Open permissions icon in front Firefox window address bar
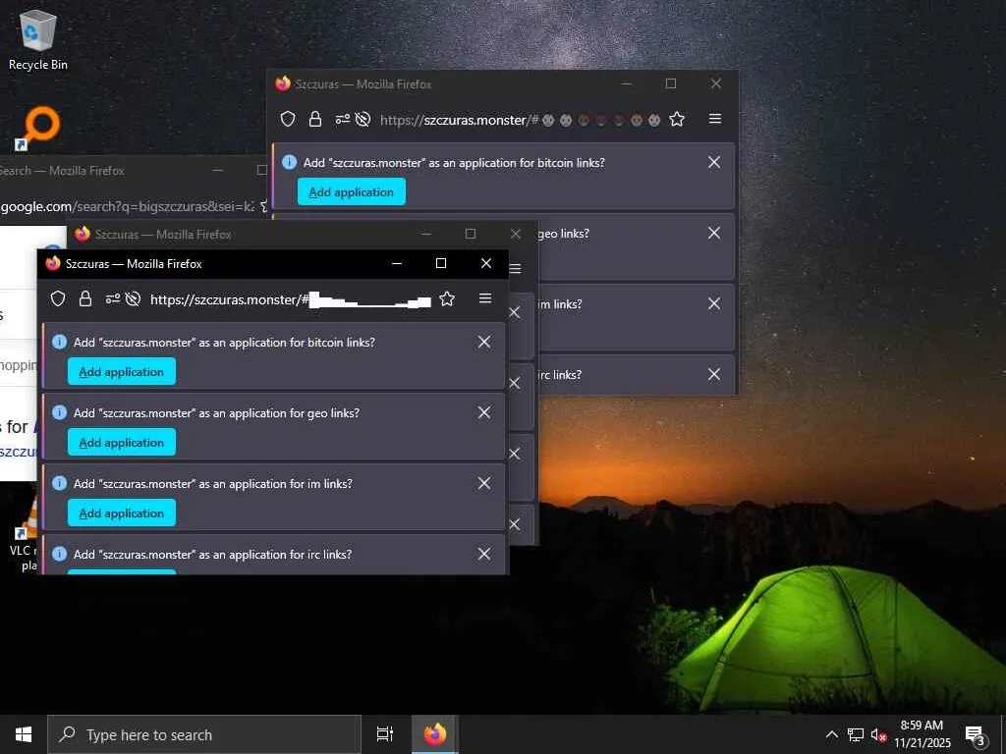Viewport: 1006px width, 754px height. 113,298
